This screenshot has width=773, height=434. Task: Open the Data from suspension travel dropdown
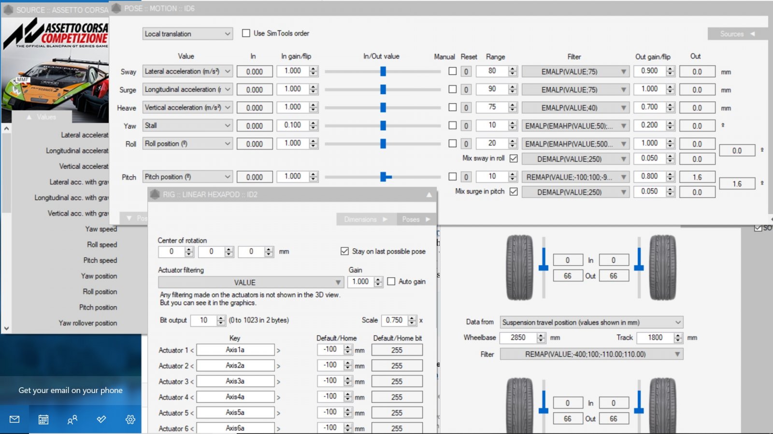(591, 322)
